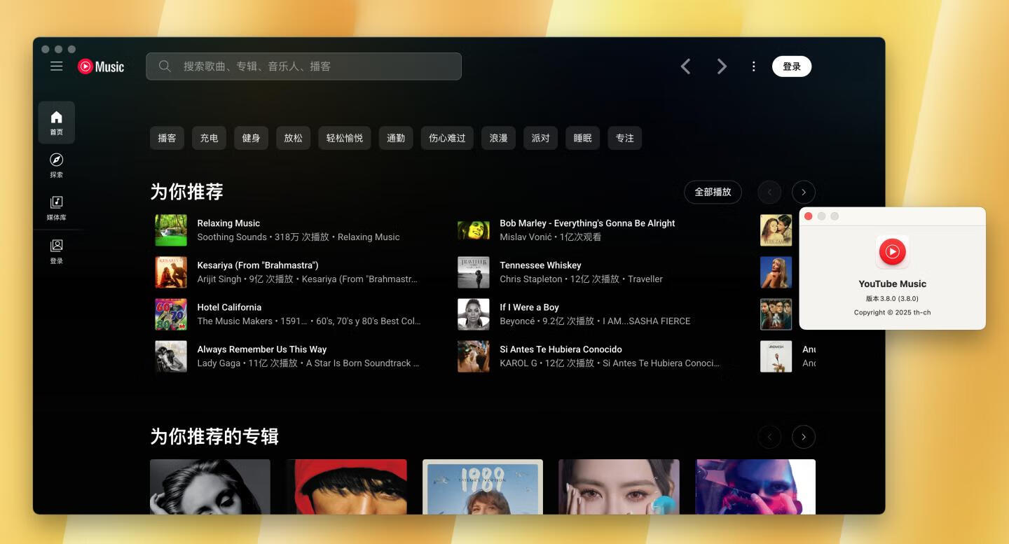Click the 为你推荐的专辑 section heading
1009x544 pixels.
pos(214,437)
